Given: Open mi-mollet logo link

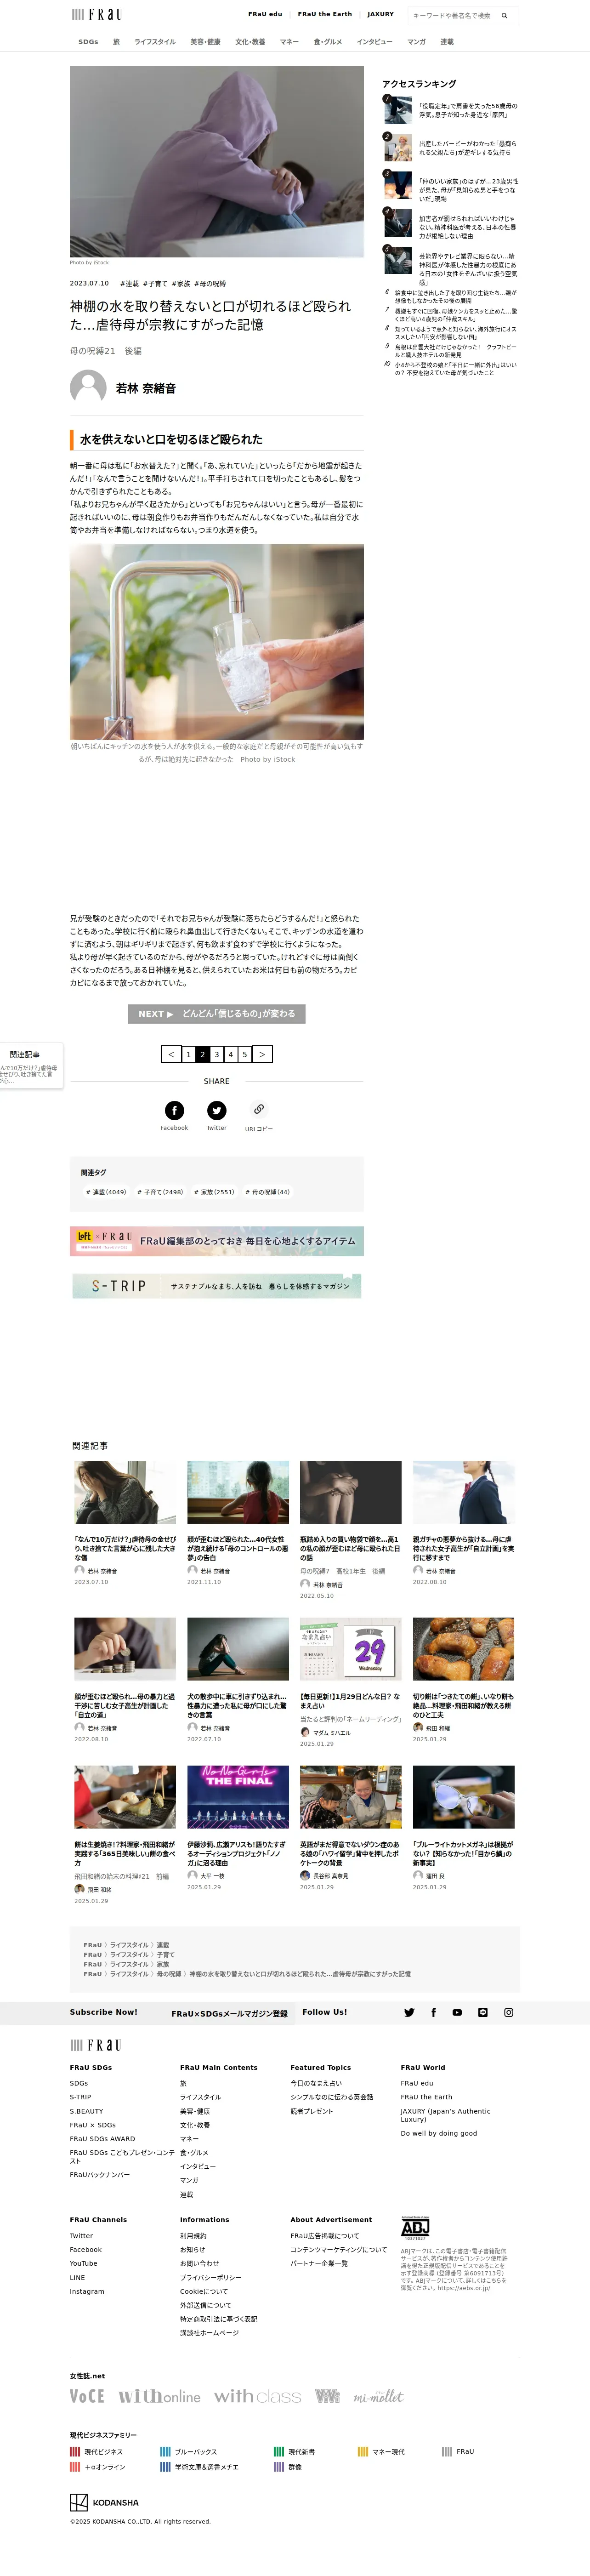Looking at the screenshot, I should [x=379, y=2396].
